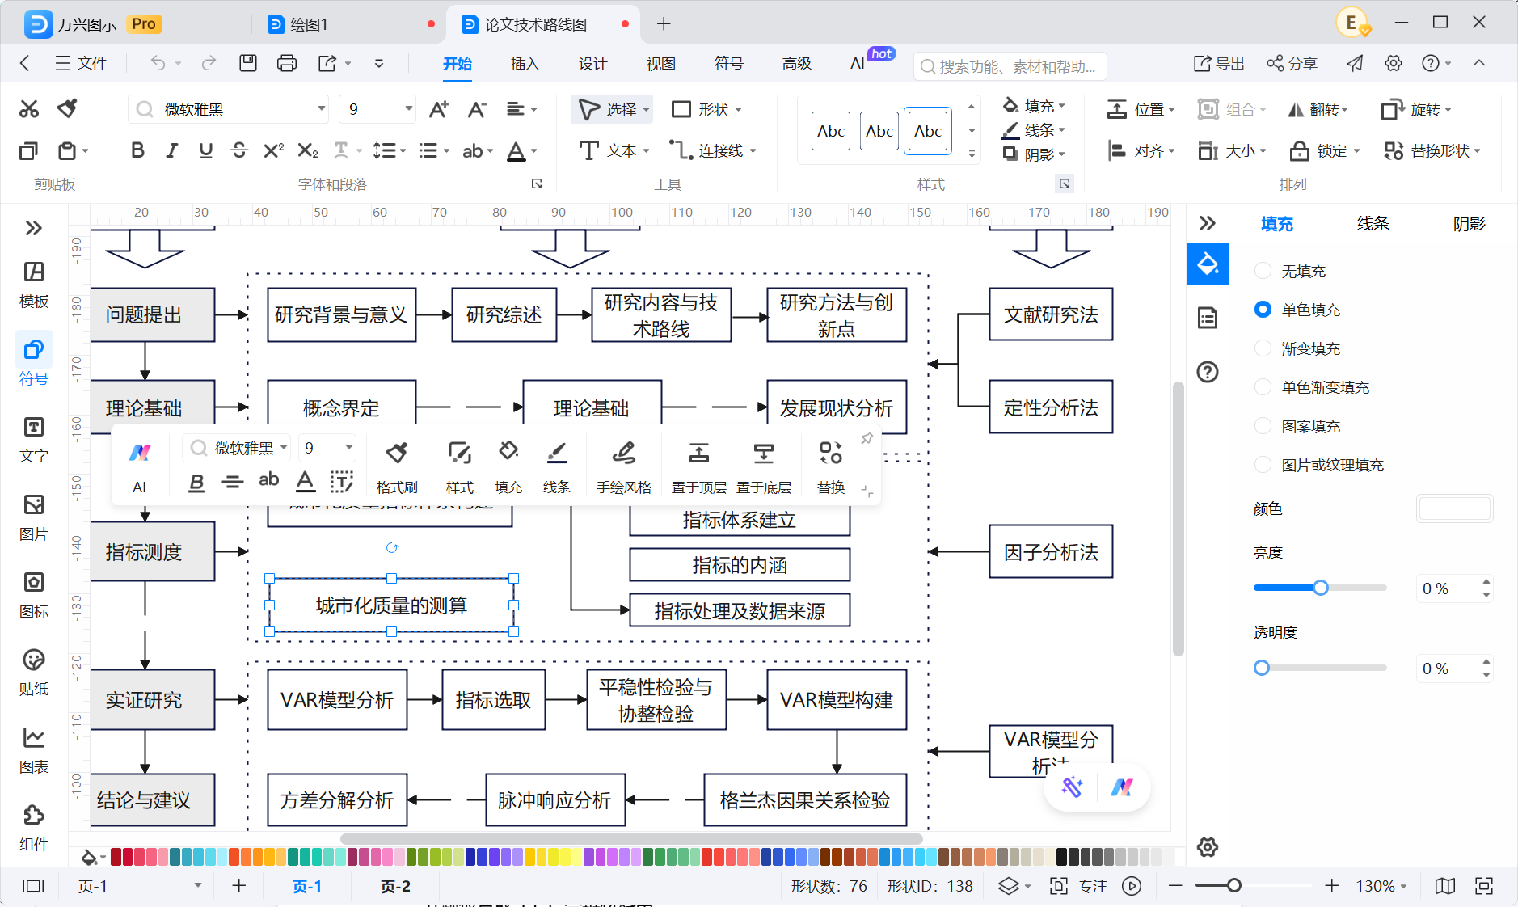
Task: Open the 符号 symbols sidebar panel
Action: click(x=34, y=362)
